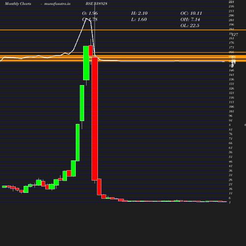Click the 221 price axis label
This screenshot has width=246, height=246.
pyautogui.click(x=231, y=2)
